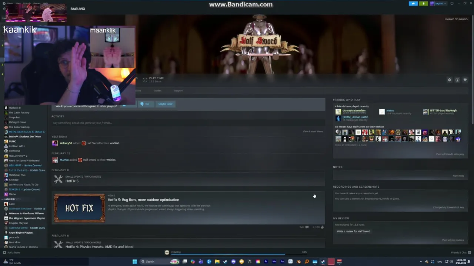The width and height of the screenshot is (474, 266).
Task: Open File Explorer from taskbar
Action: tap(217, 262)
